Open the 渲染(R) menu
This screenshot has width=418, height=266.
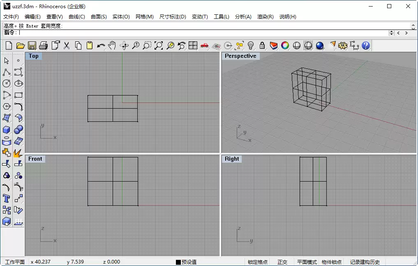265,17
